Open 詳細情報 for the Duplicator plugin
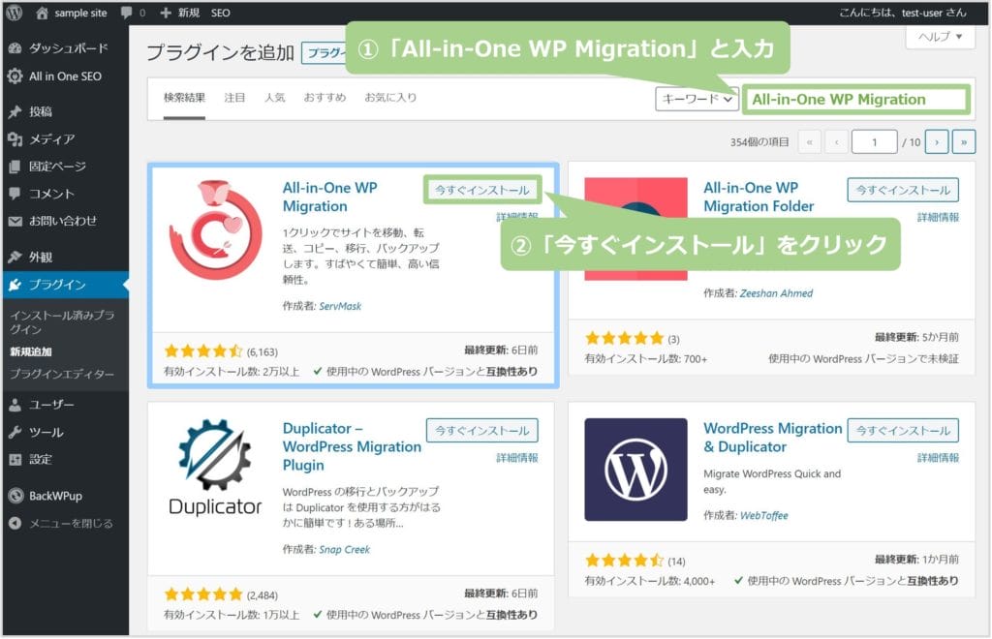This screenshot has height=639, width=992. (x=517, y=458)
